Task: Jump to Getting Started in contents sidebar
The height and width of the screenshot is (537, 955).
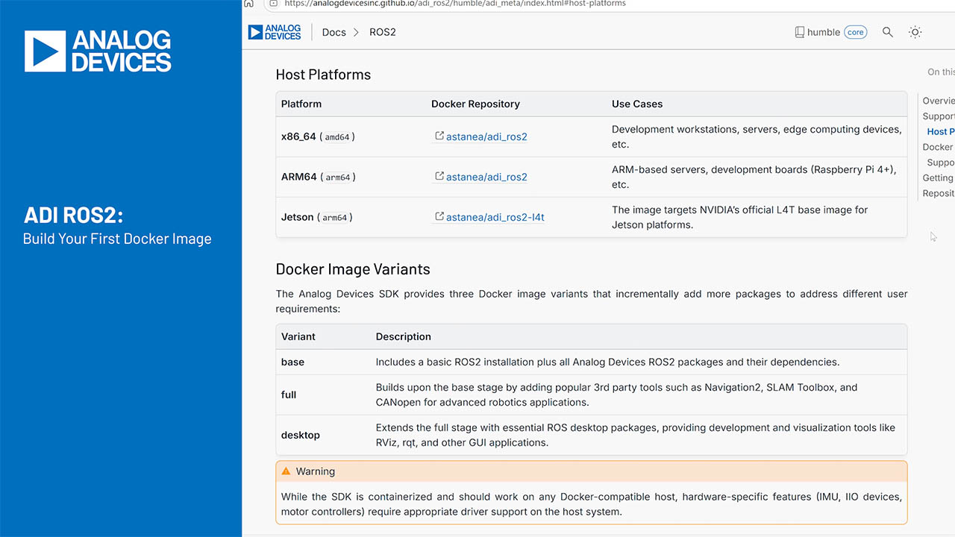Action: coord(938,178)
